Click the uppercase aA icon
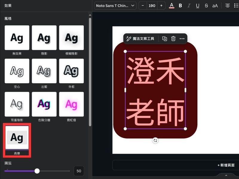Image resolution: width=239 pixels, height=179 pixels. coord(215,6)
